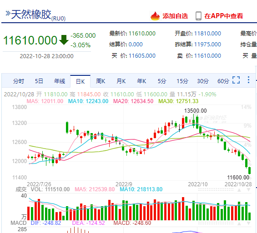Click the 添加自选 link
This screenshot has width=257, height=233.
pyautogui.click(x=175, y=16)
